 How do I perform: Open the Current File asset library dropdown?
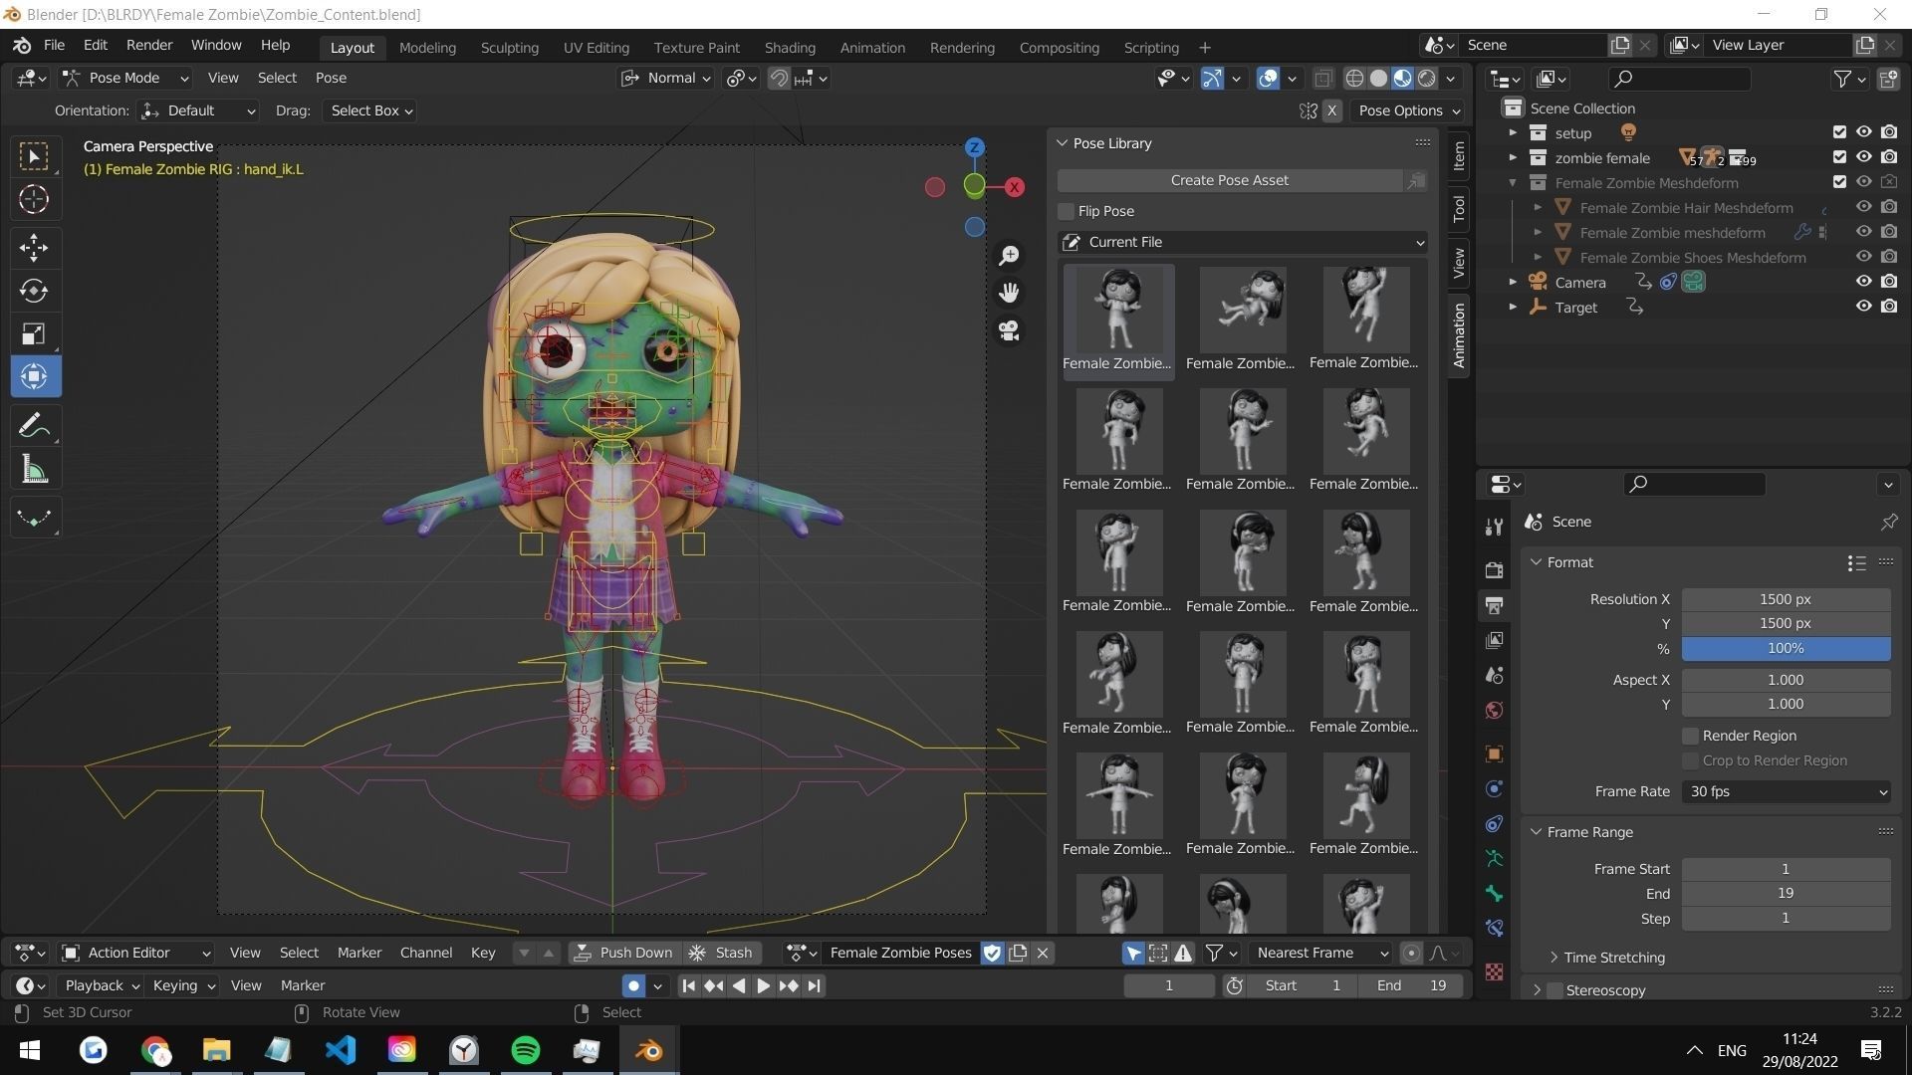[x=1242, y=242]
